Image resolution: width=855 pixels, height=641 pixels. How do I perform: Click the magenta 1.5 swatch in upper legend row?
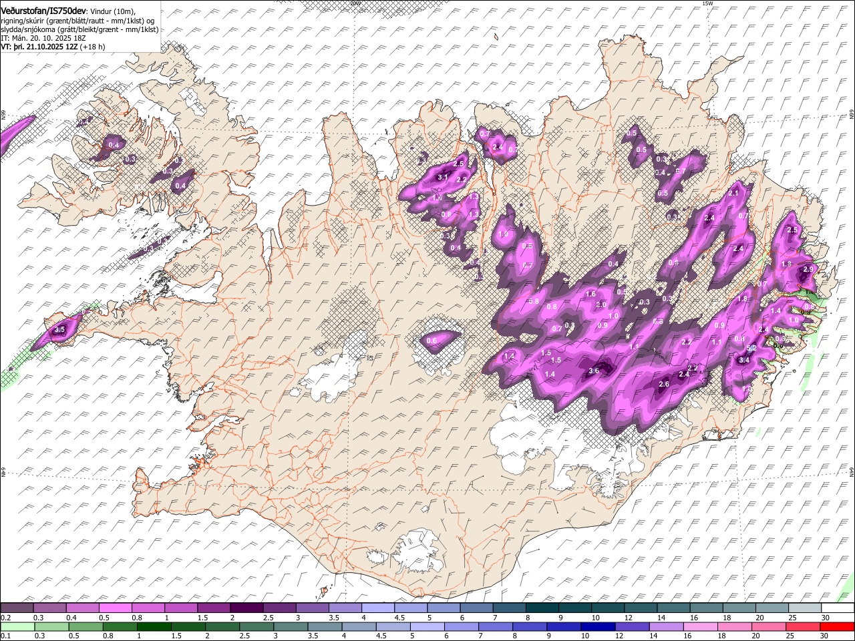point(213,608)
